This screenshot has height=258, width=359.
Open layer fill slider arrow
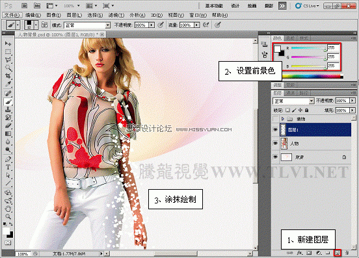click(352, 110)
